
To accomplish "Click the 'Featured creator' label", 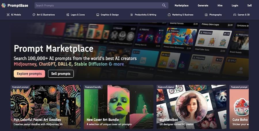I will [x=166, y=87].
